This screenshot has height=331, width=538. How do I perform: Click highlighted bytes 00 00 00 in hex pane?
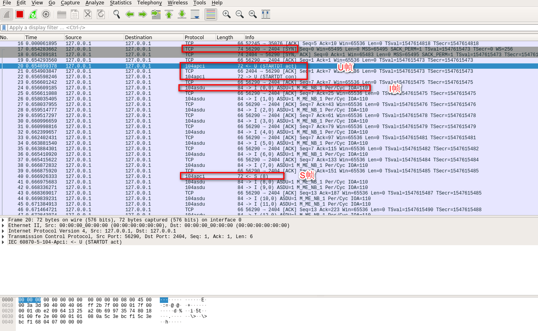pos(30,300)
